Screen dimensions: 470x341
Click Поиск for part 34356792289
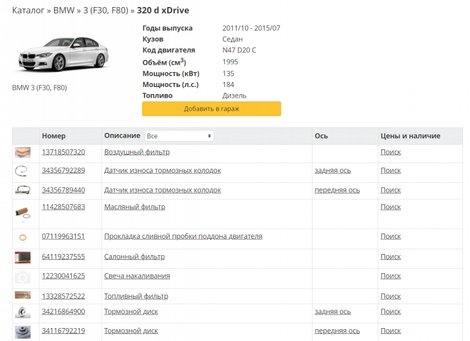point(391,170)
